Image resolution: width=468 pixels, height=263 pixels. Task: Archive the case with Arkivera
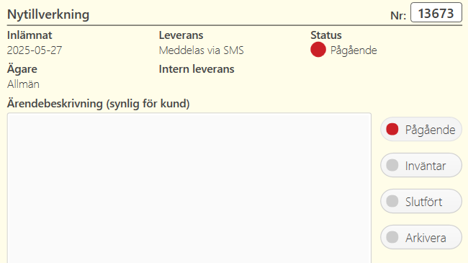pos(421,237)
